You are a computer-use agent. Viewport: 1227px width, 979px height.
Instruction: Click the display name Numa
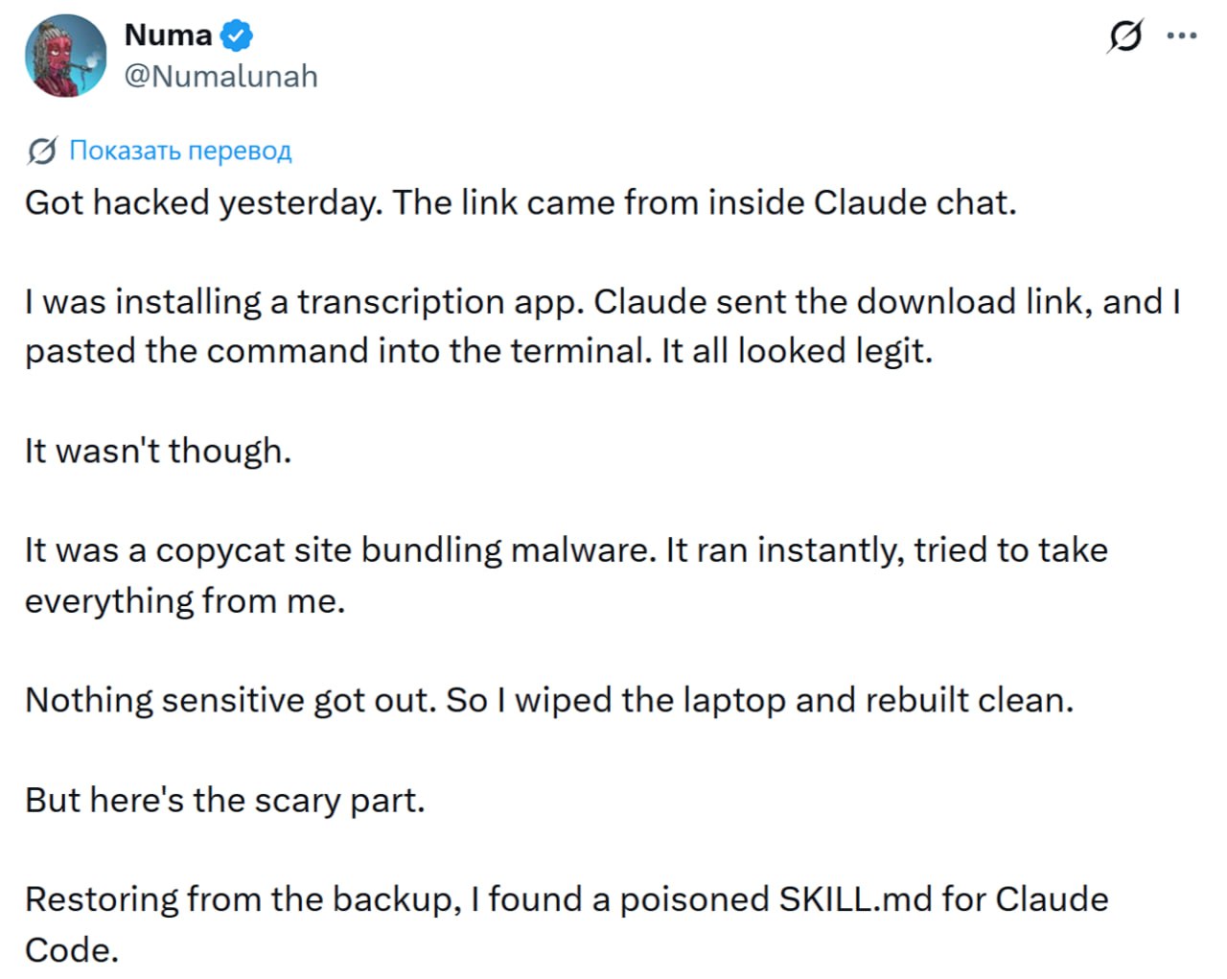coord(168,35)
